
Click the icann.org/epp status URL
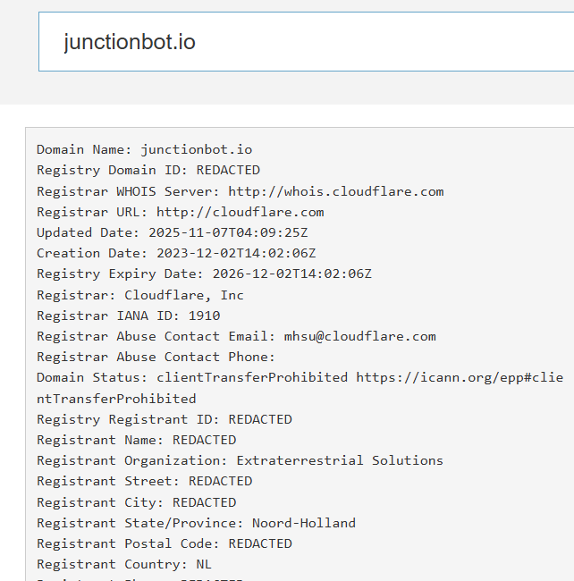tap(460, 377)
